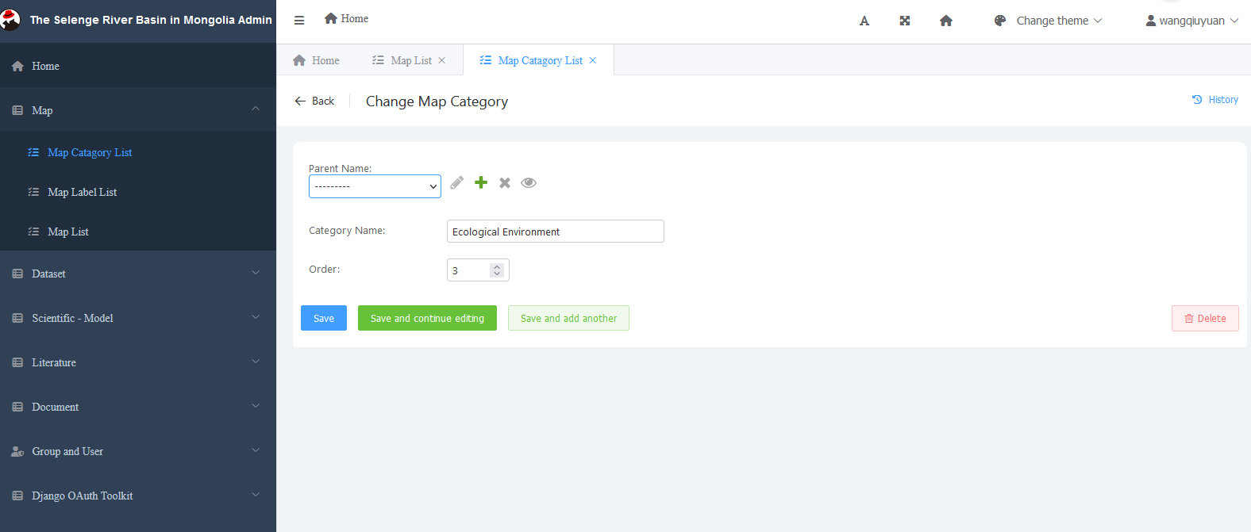Adjust the Order value stepper arrows

pyautogui.click(x=497, y=270)
